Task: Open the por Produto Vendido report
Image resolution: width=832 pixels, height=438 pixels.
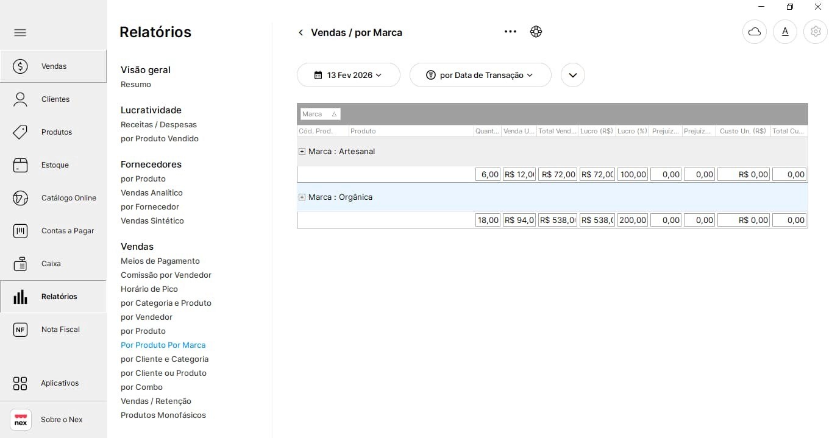Action: [160, 139]
